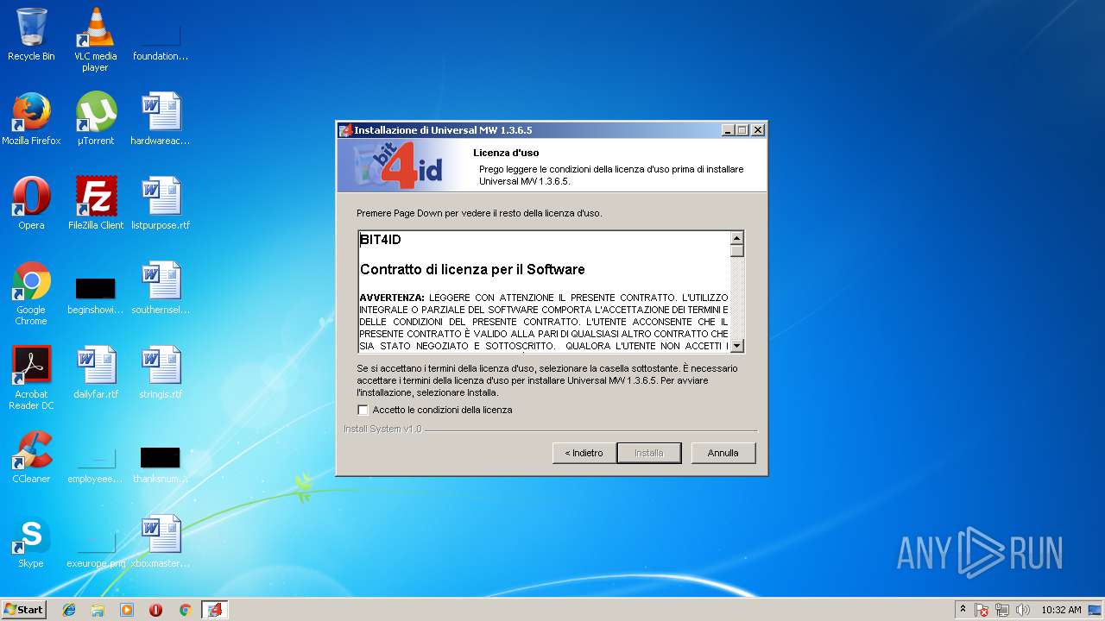Select dailyfar.rtf file icon
This screenshot has width=1105, height=621.
click(96, 373)
